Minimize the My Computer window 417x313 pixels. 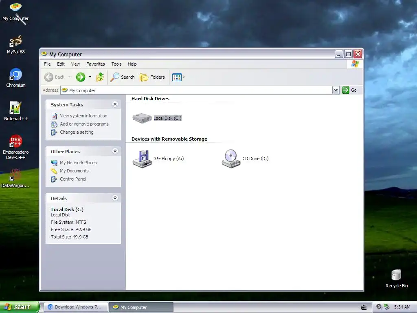click(x=338, y=54)
